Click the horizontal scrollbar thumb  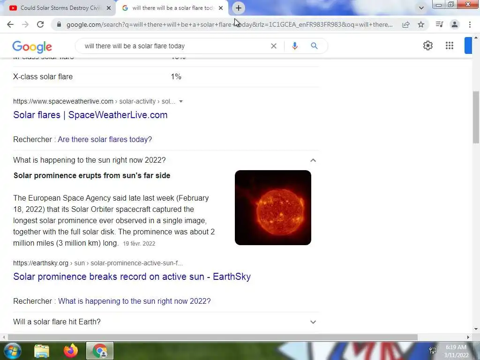(x=213, y=337)
